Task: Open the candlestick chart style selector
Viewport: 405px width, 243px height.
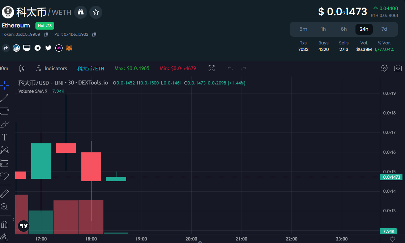Action: click(22, 68)
